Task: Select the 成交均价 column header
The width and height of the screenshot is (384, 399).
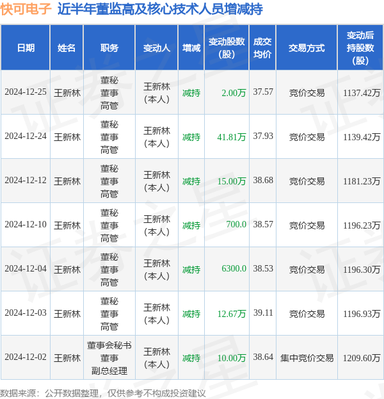Action: tap(262, 48)
